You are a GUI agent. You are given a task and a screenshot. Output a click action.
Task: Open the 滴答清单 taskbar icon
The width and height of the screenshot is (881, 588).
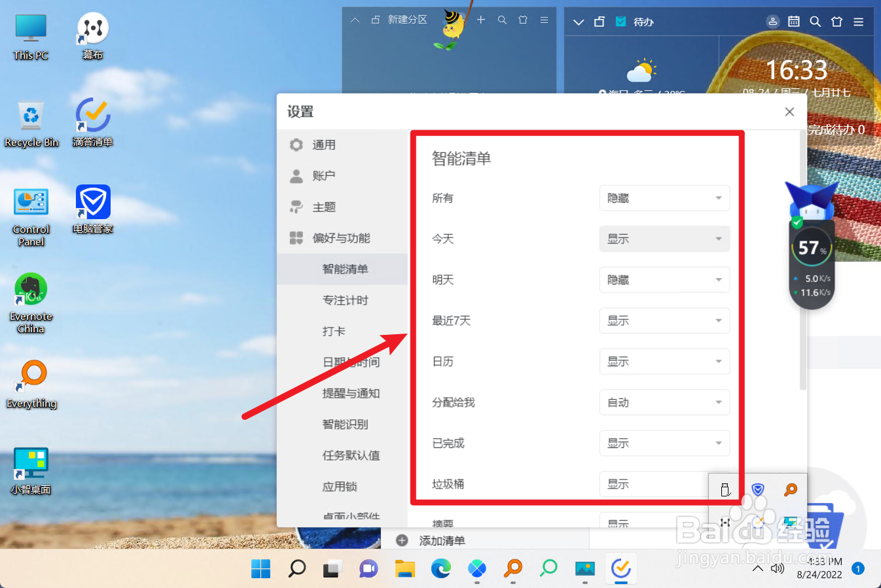click(620, 568)
